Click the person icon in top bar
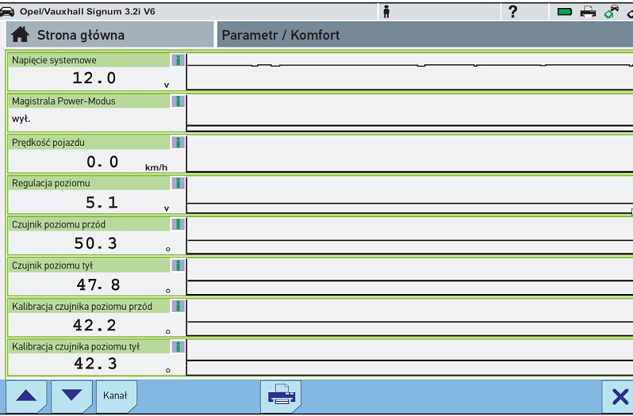This screenshot has width=633, height=416. click(x=386, y=11)
